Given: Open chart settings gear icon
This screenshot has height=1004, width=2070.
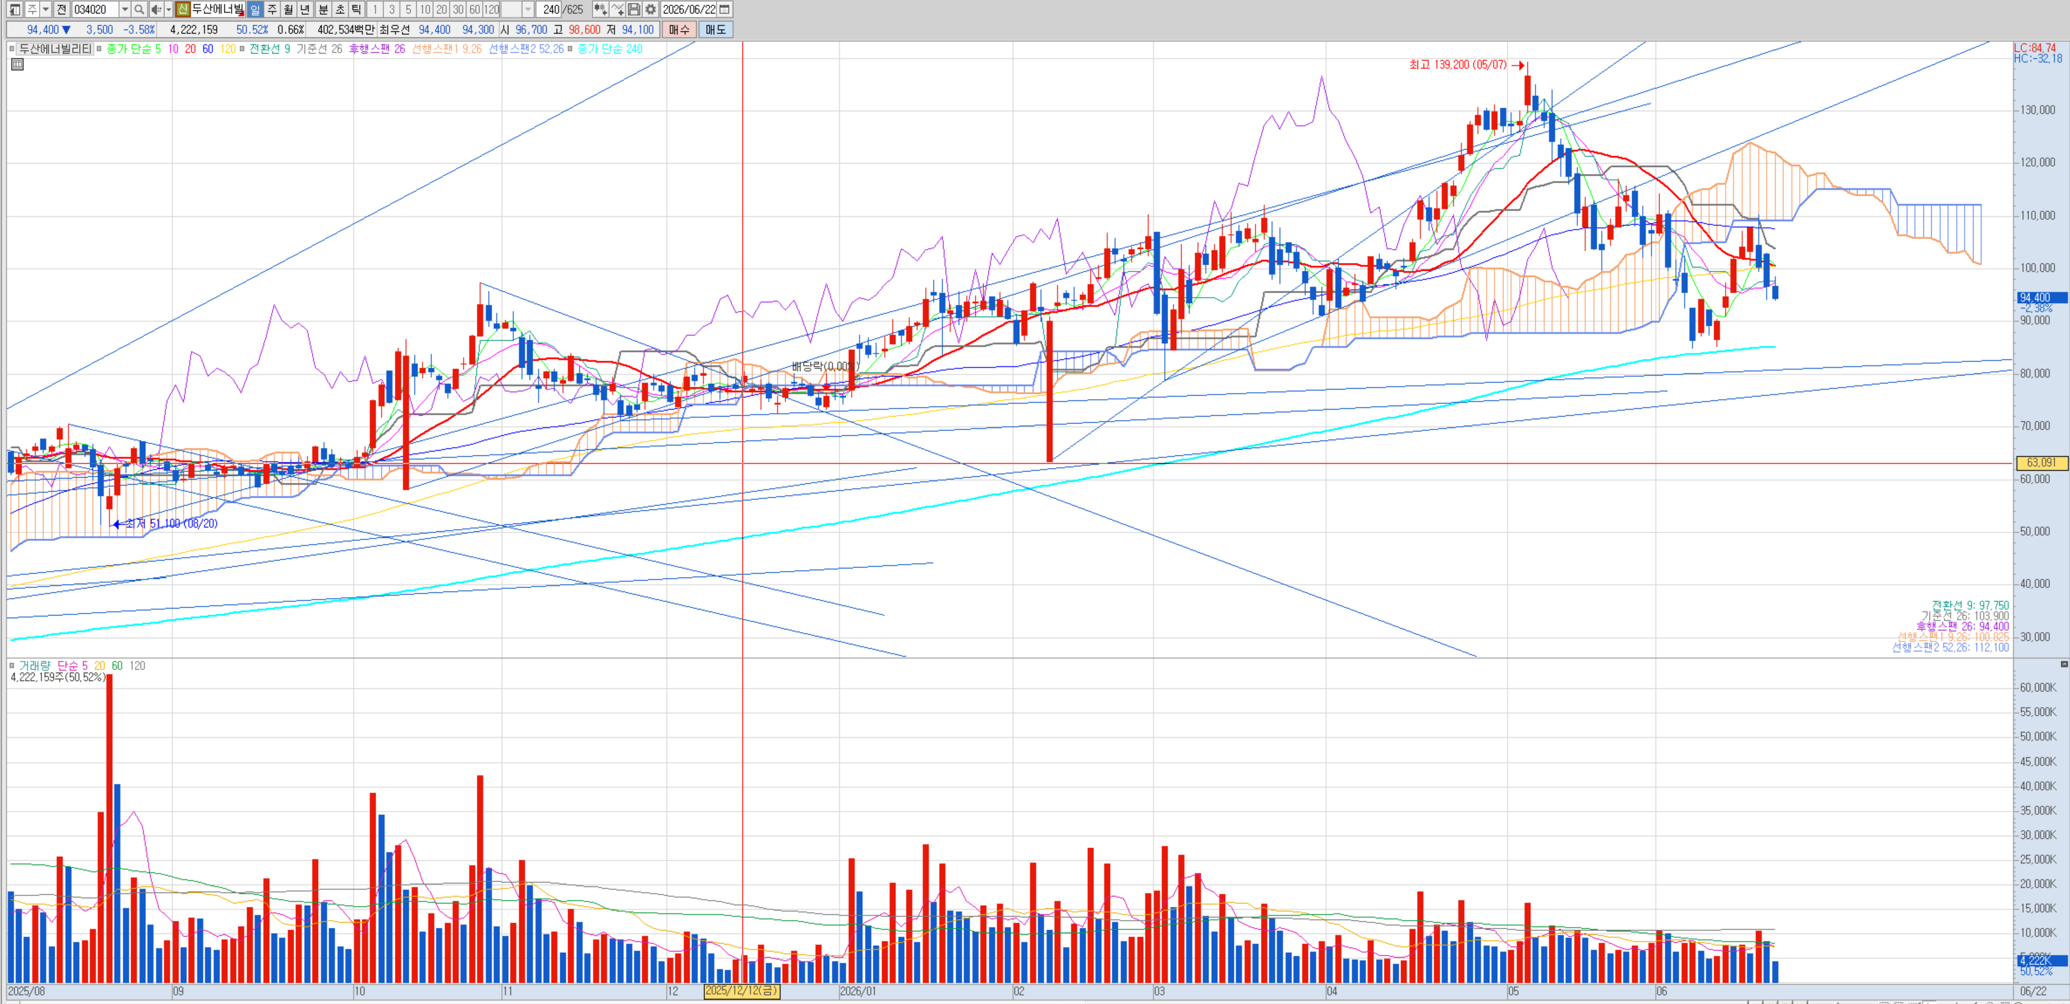Looking at the screenshot, I should pos(650,10).
